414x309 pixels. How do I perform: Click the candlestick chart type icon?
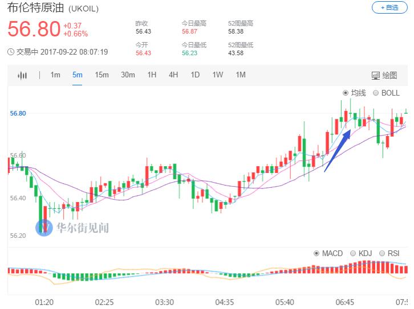(x=22, y=75)
